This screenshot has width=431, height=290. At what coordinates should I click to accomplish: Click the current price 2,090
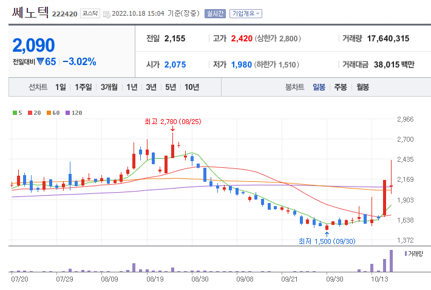(x=33, y=45)
